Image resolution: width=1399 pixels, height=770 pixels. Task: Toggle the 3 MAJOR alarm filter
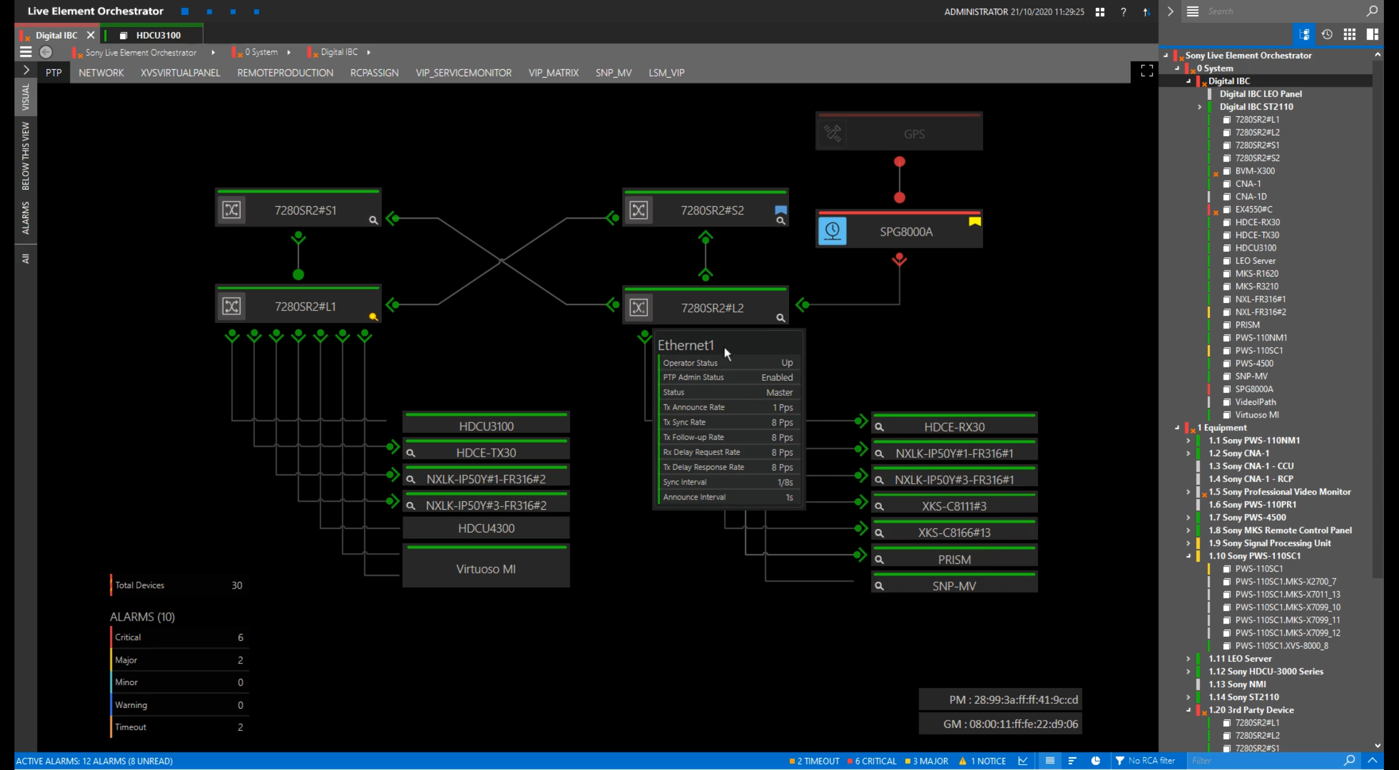pos(926,761)
